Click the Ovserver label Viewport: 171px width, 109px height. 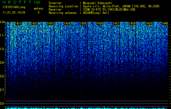[x=55, y=3]
